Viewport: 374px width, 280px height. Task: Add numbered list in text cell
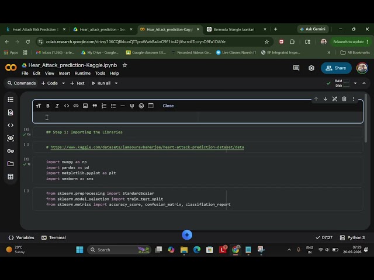(104, 106)
